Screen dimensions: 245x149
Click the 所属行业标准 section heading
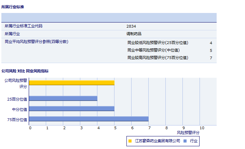[x=13, y=7]
